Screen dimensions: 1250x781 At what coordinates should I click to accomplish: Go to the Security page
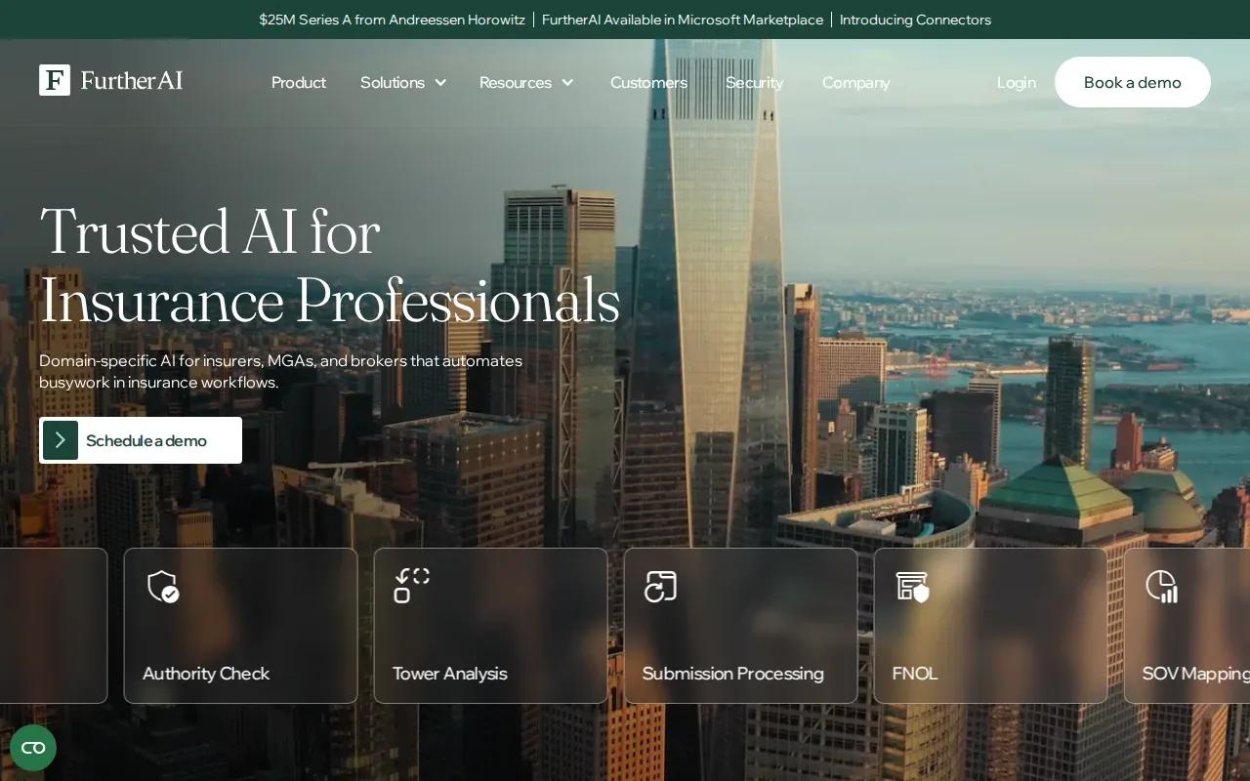pos(754,83)
